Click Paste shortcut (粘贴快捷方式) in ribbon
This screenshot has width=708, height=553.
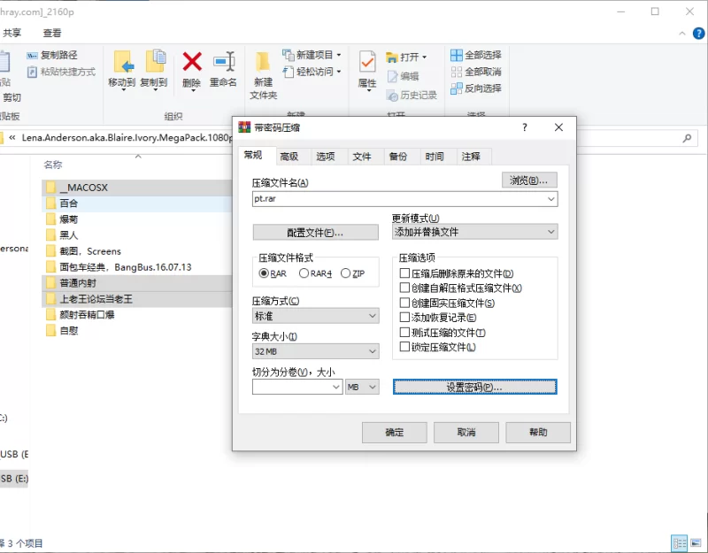coord(61,72)
